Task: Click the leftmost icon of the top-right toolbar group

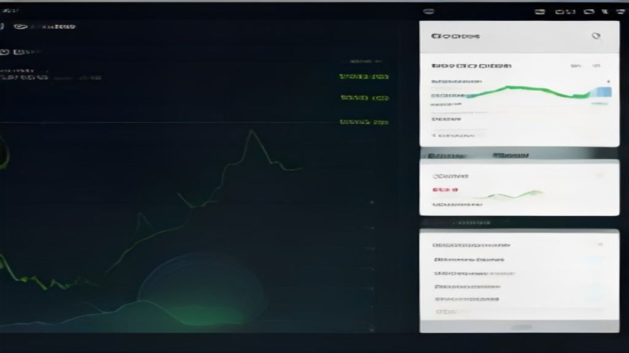Action: (540, 12)
